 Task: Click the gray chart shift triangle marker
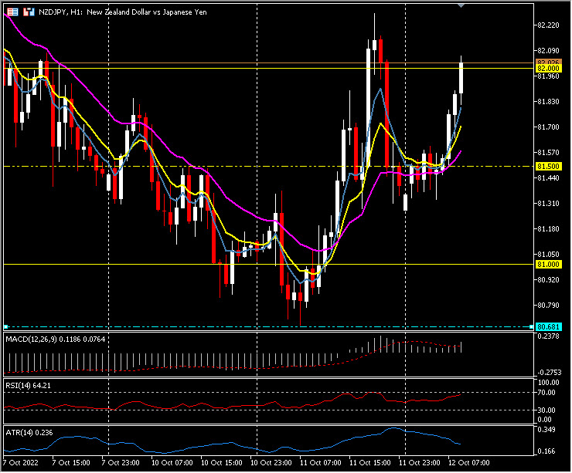(x=462, y=6)
